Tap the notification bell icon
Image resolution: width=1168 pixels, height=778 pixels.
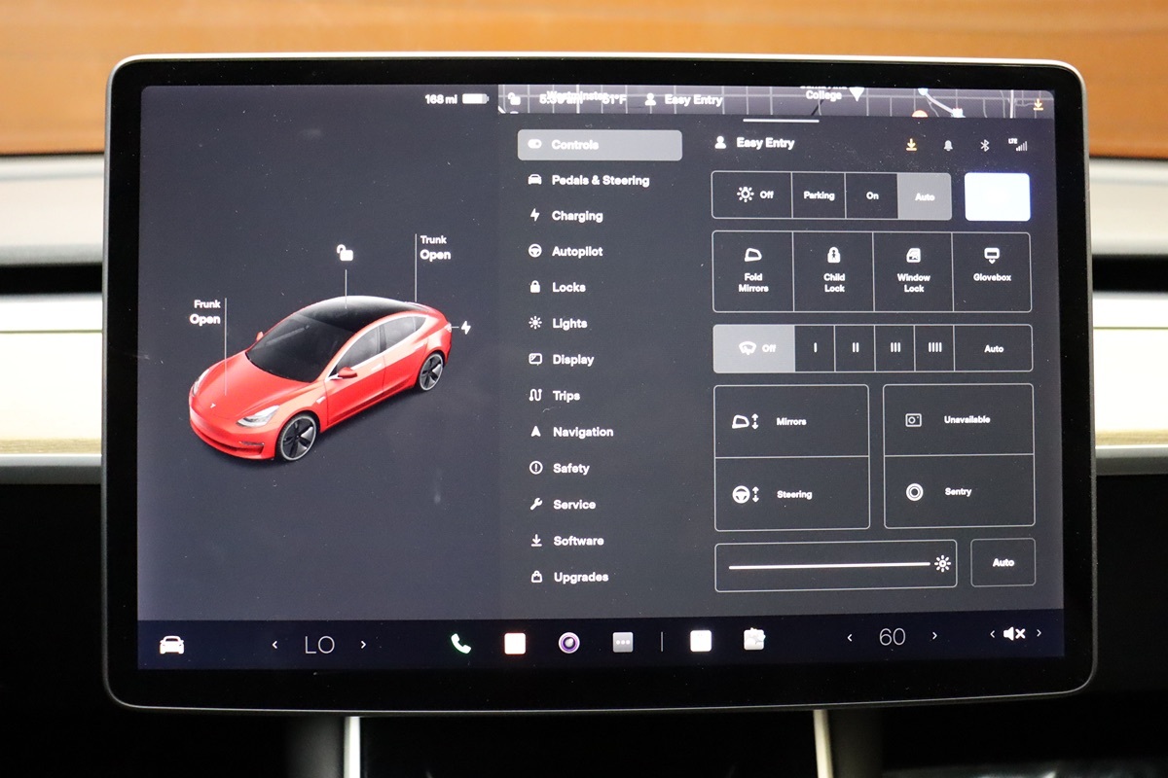948,145
